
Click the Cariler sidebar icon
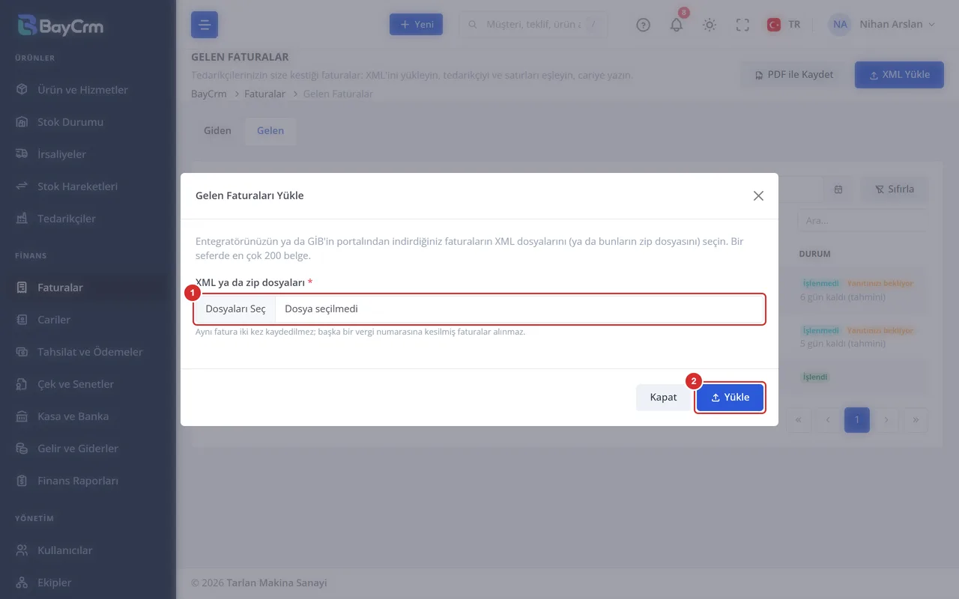point(22,320)
